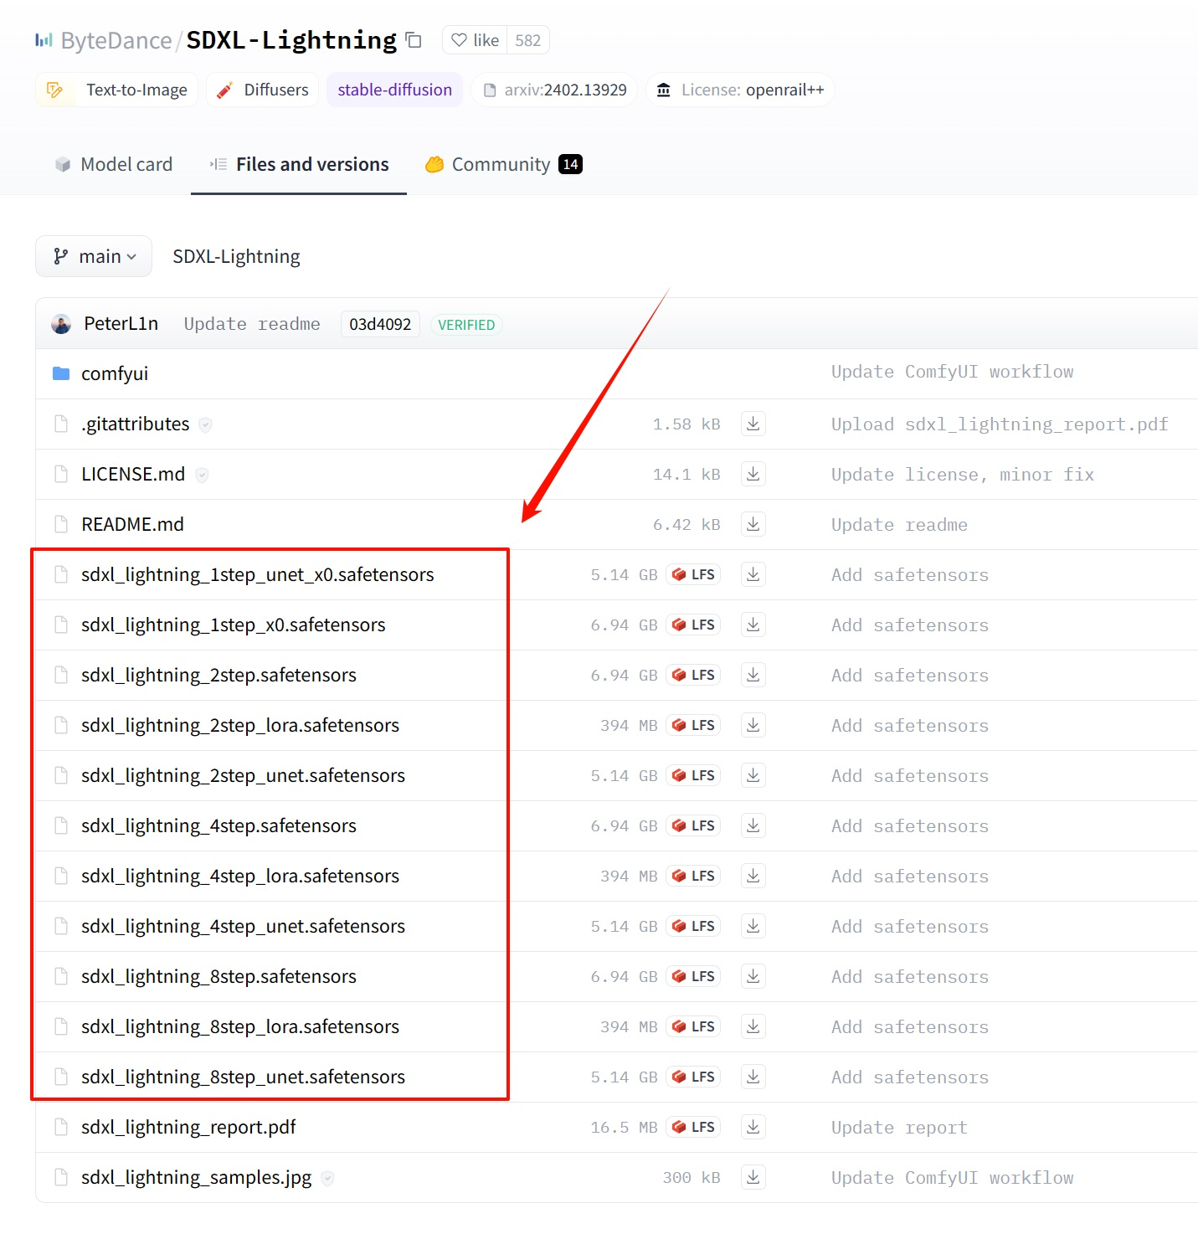Viewport: 1198px width, 1234px height.
Task: Click the safe-scan shield icon next to .gitattributes
Action: coord(206,424)
